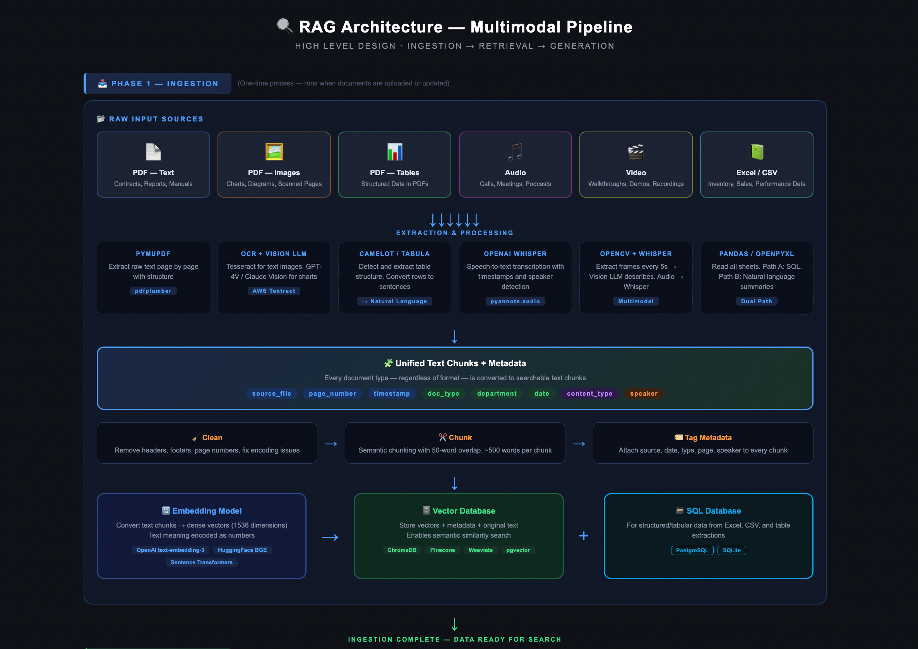Click the inbox icon beside Phase 1
The image size is (918, 649).
pos(103,84)
